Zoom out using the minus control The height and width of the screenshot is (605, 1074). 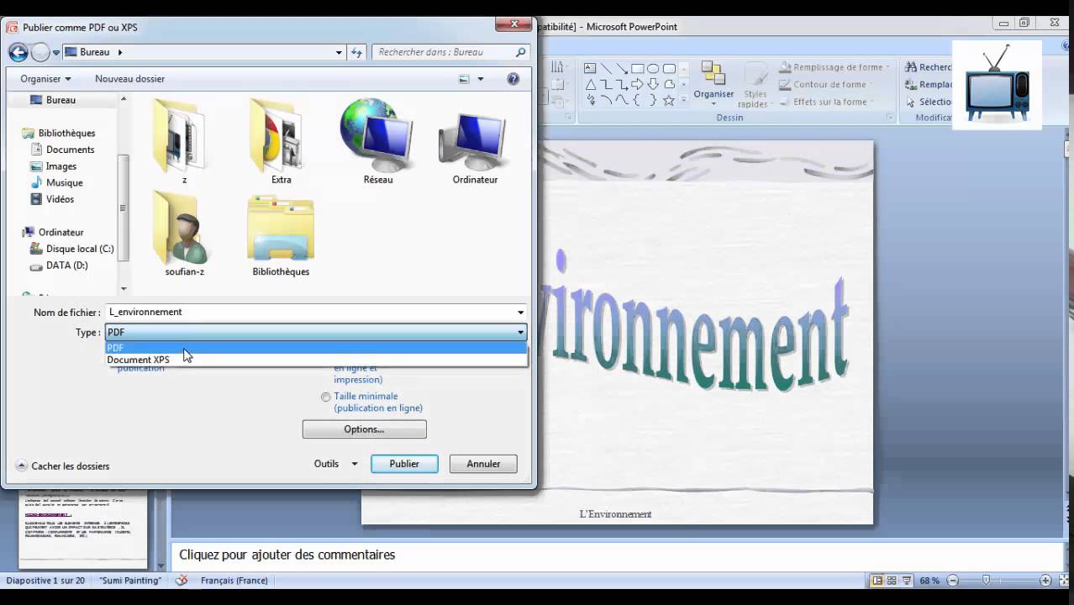953,580
